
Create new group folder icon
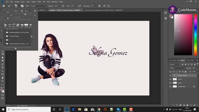point(187,105)
